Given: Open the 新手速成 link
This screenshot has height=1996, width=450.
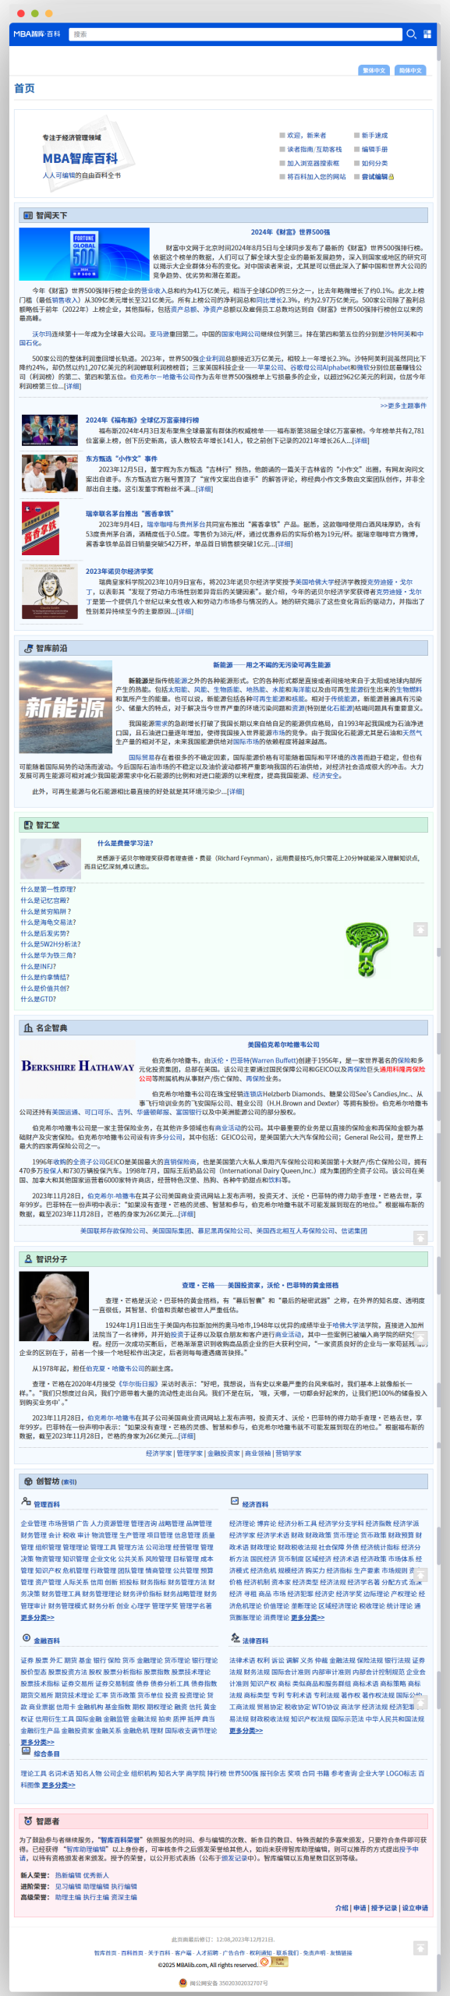Looking at the screenshot, I should click(x=374, y=135).
